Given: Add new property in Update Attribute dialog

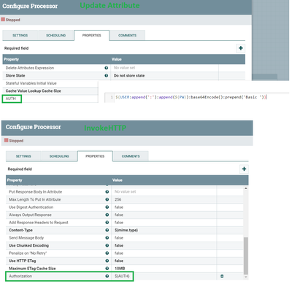Looking at the screenshot, I should 241,48.
